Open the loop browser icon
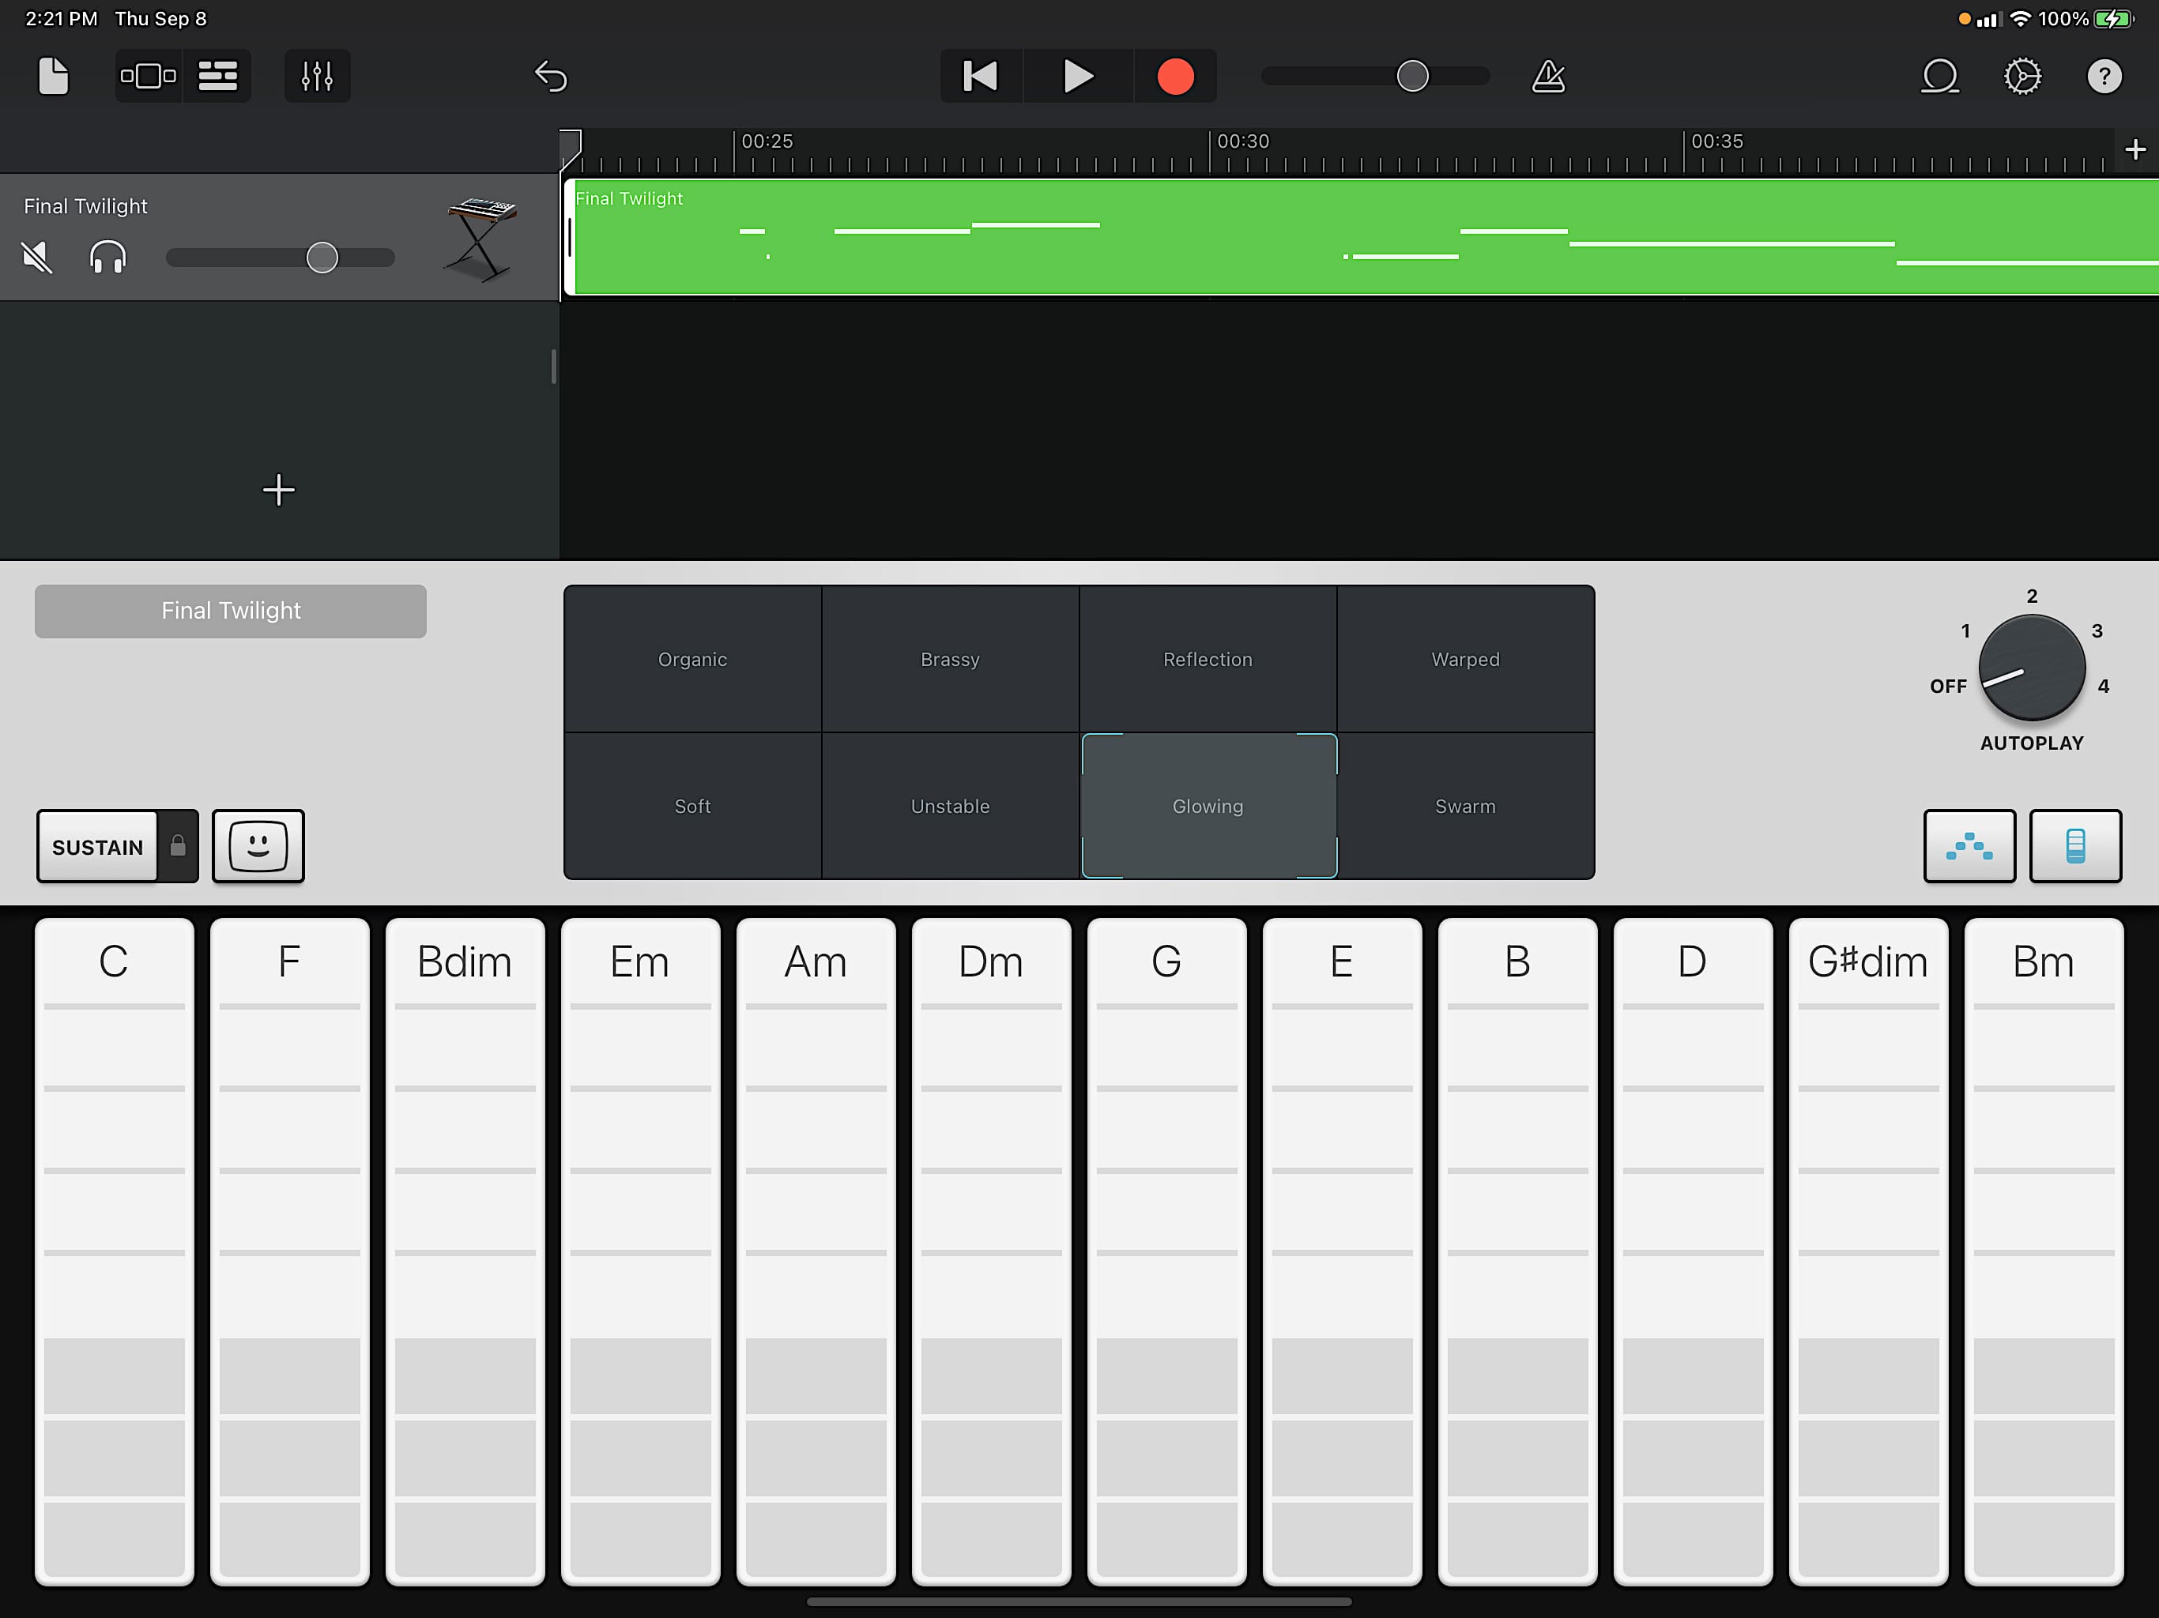 click(1939, 76)
